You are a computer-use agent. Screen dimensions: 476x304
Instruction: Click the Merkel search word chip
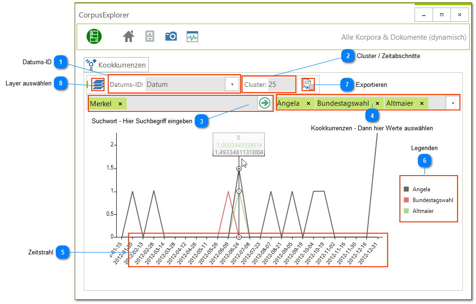(x=107, y=104)
